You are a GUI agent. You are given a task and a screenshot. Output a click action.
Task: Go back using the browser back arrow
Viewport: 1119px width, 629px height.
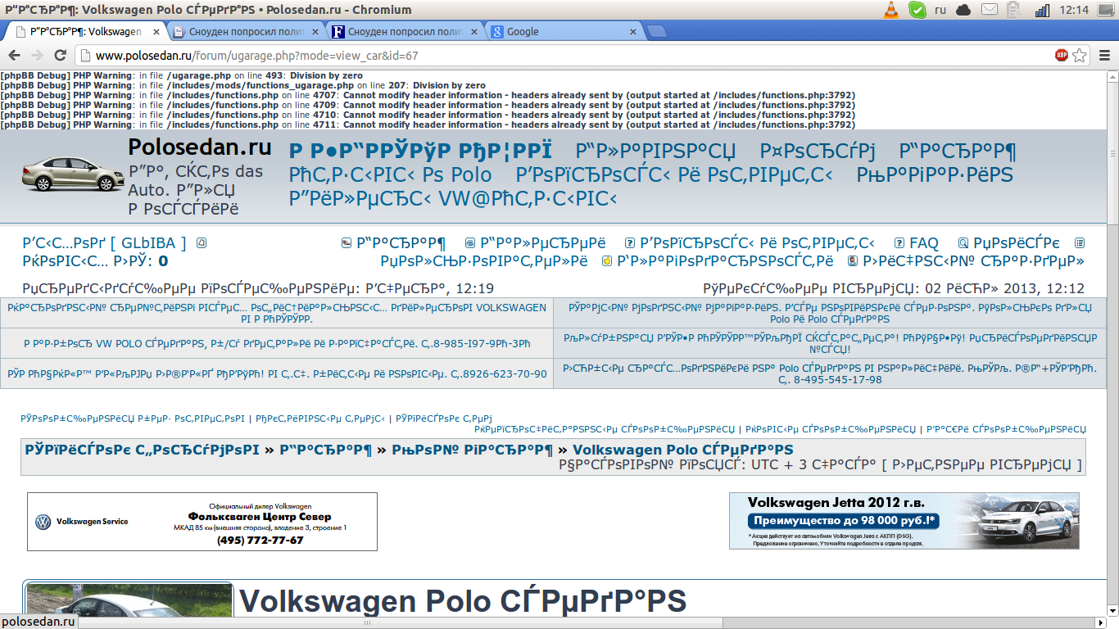tap(14, 56)
